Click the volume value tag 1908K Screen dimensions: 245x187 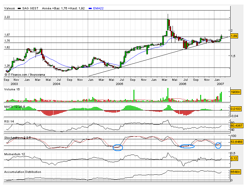point(235,92)
